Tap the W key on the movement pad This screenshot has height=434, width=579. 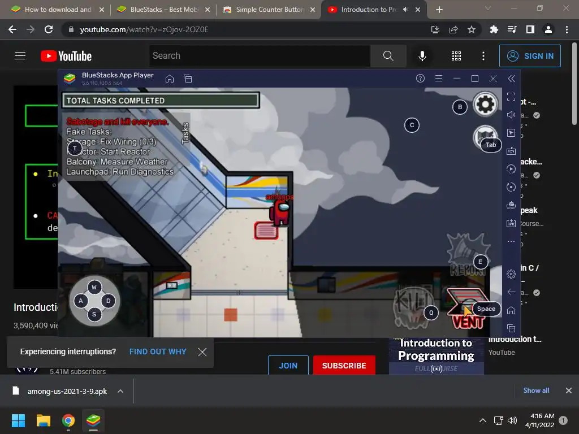[x=94, y=287]
